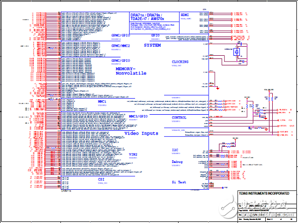Image resolution: width=298 pixels, height=223 pixels.
Task: Select the MMC3/GPIO section label
Action: (138, 116)
